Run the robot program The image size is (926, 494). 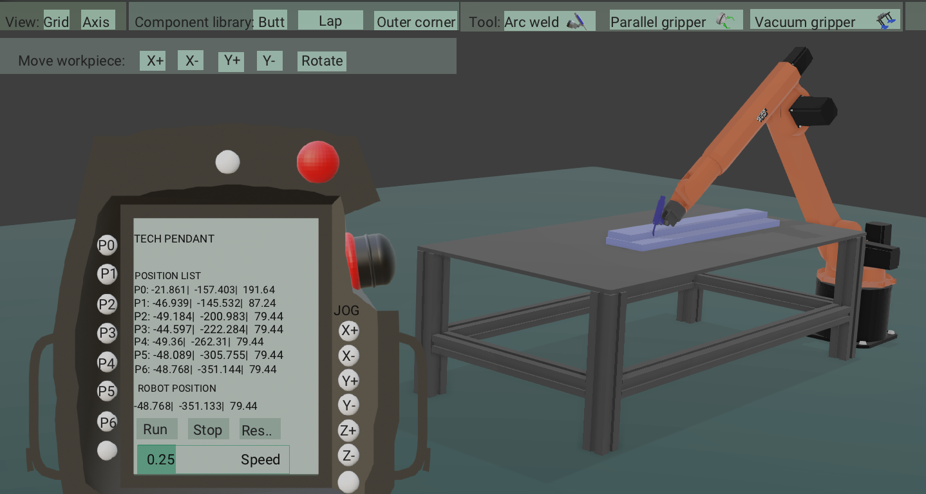point(156,429)
